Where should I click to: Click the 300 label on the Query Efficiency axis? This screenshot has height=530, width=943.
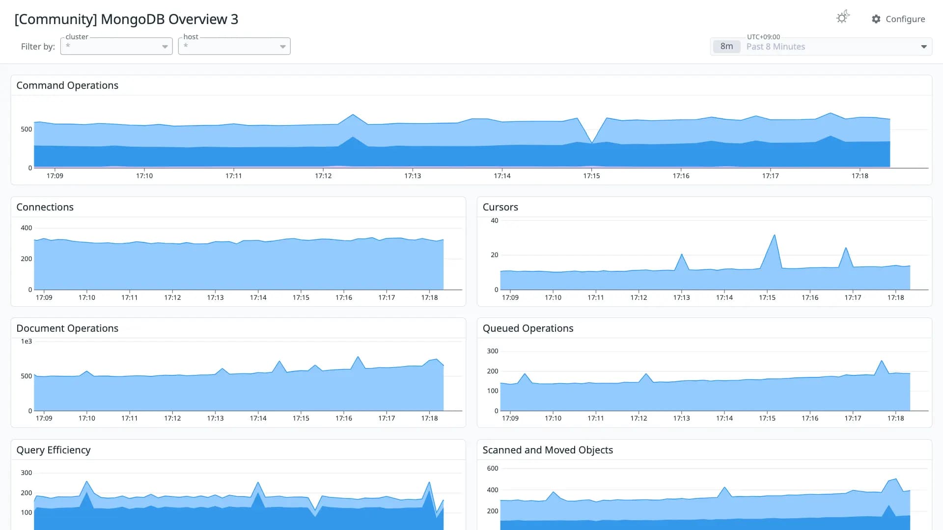pos(27,473)
